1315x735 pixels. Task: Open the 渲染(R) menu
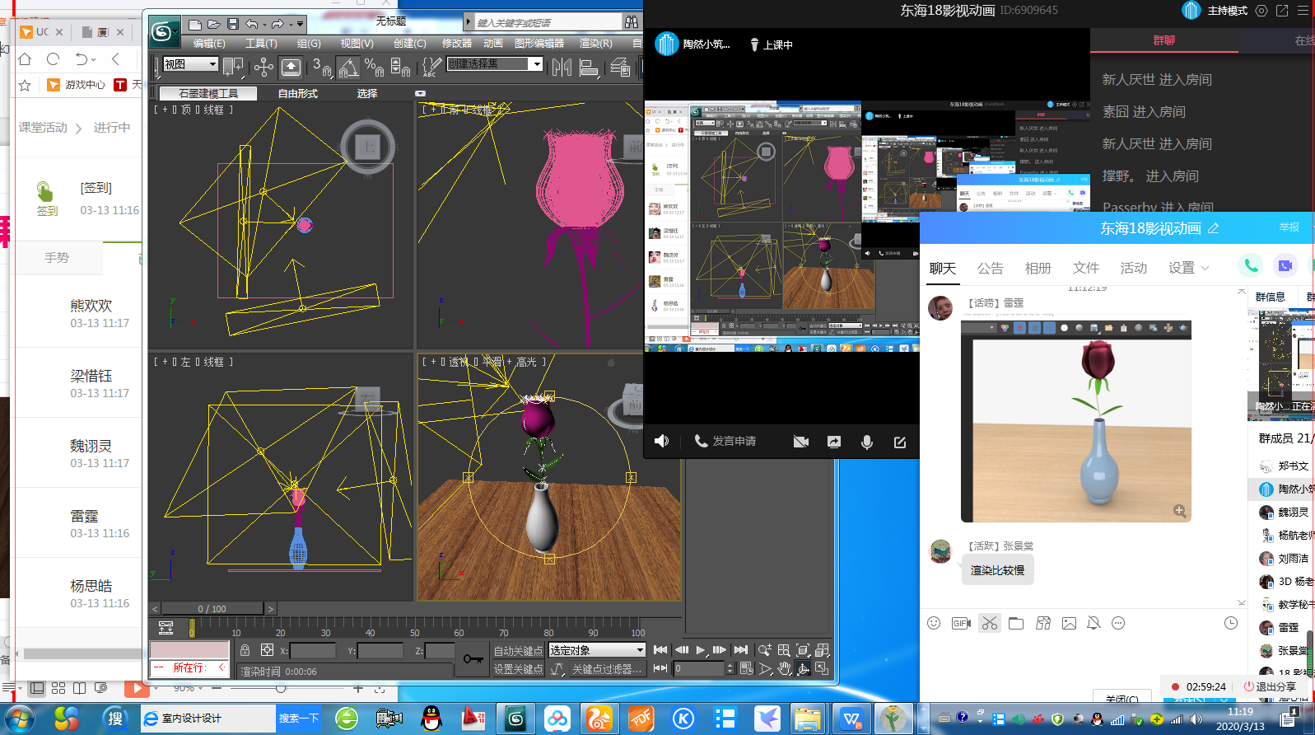tap(595, 44)
